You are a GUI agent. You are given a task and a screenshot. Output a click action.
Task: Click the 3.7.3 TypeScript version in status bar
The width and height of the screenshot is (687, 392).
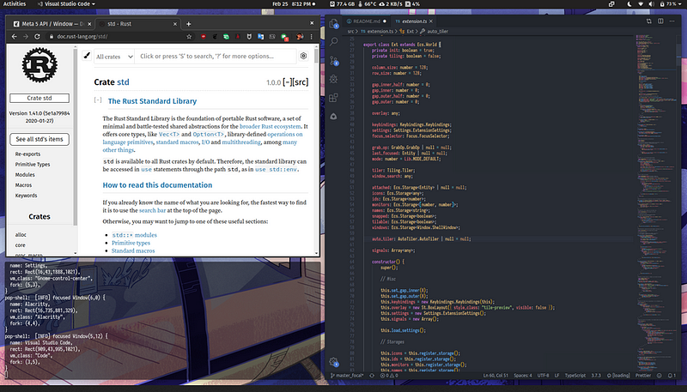(x=596, y=376)
